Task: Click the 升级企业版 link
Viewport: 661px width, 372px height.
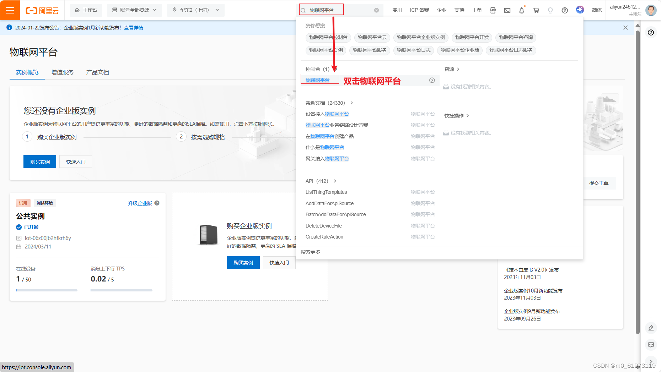Action: pyautogui.click(x=140, y=203)
